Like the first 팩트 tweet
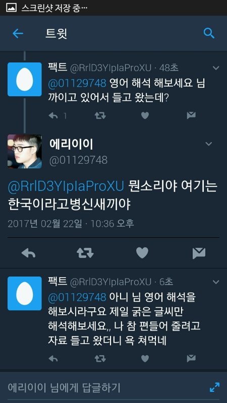 click(145, 116)
